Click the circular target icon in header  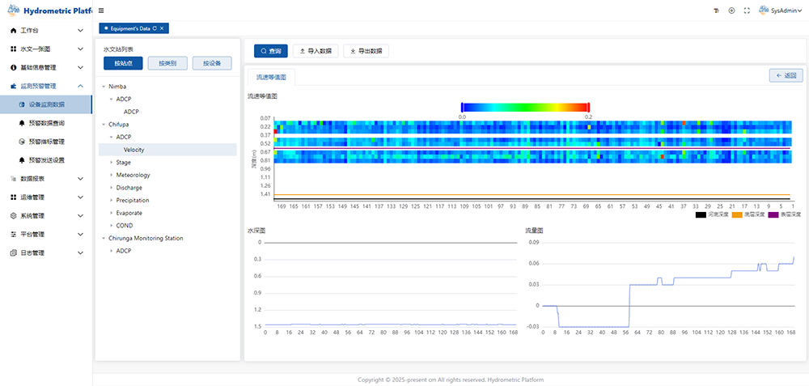(731, 11)
